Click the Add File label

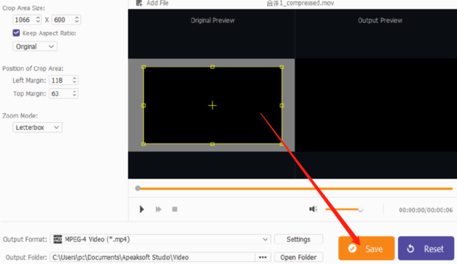click(158, 3)
